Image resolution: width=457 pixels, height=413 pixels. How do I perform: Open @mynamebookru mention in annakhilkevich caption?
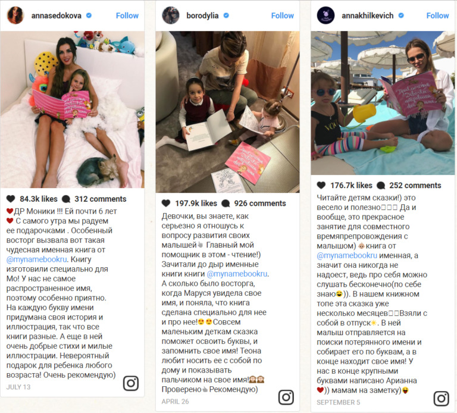[347, 256]
